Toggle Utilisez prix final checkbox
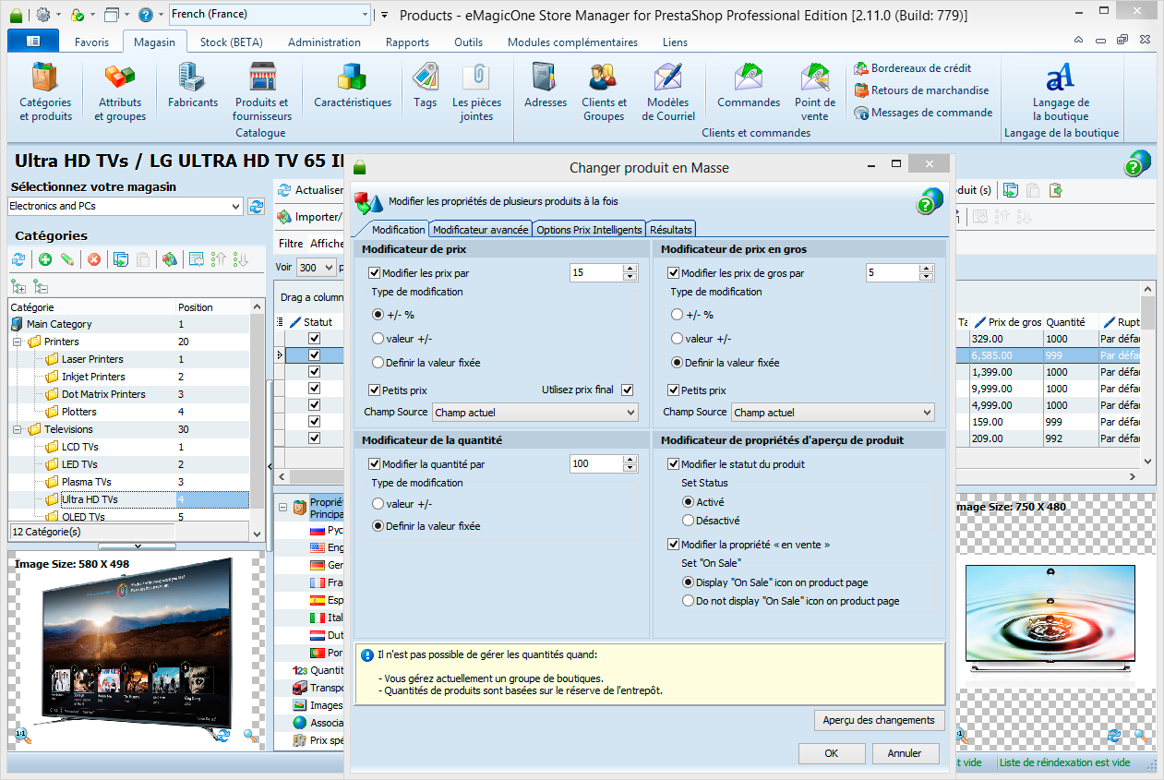The height and width of the screenshot is (780, 1164). 628,390
